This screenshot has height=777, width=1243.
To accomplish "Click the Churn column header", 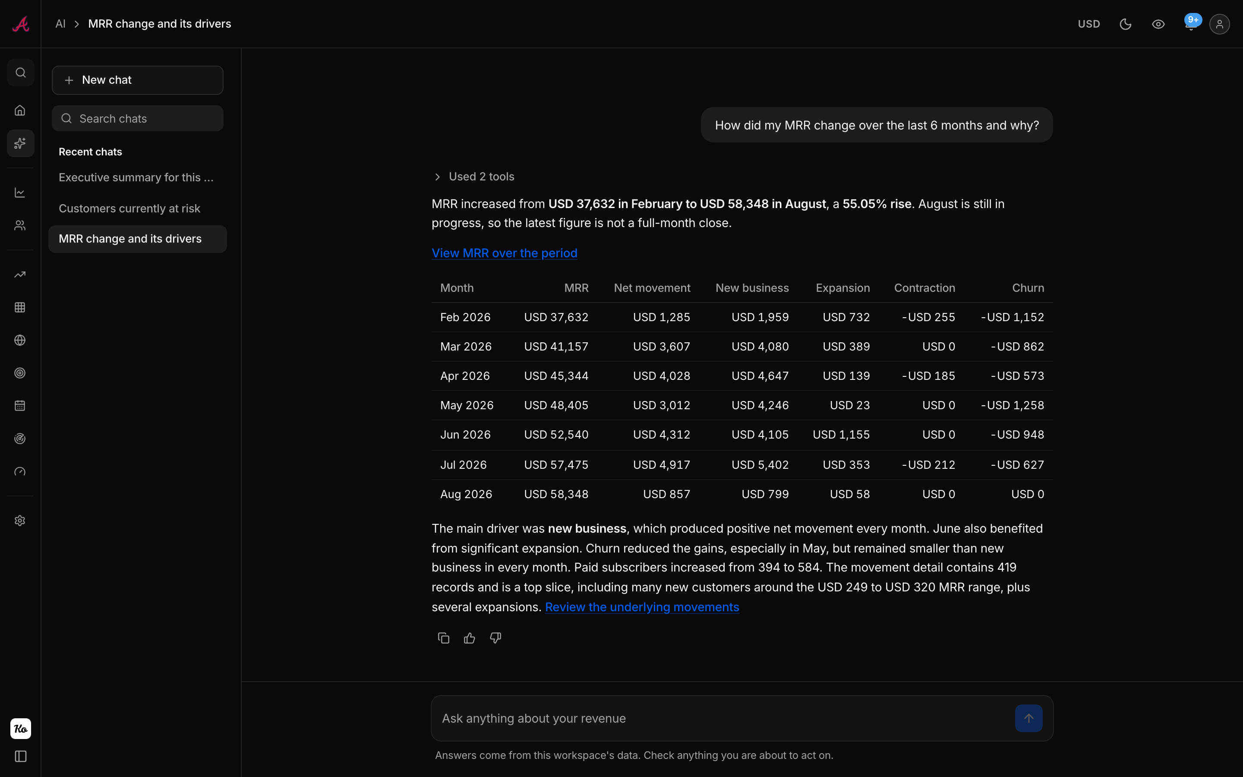I will tap(1028, 288).
